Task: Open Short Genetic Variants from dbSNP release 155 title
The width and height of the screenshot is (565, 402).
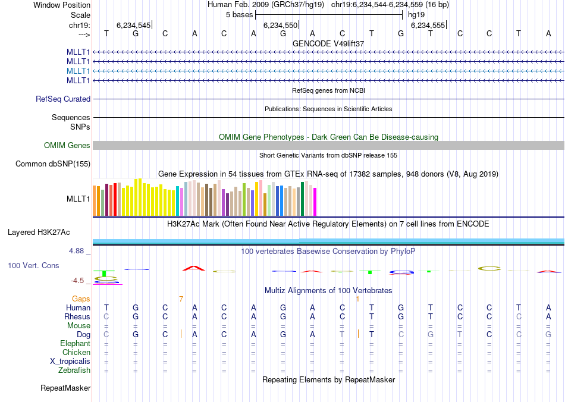Action: click(x=328, y=155)
